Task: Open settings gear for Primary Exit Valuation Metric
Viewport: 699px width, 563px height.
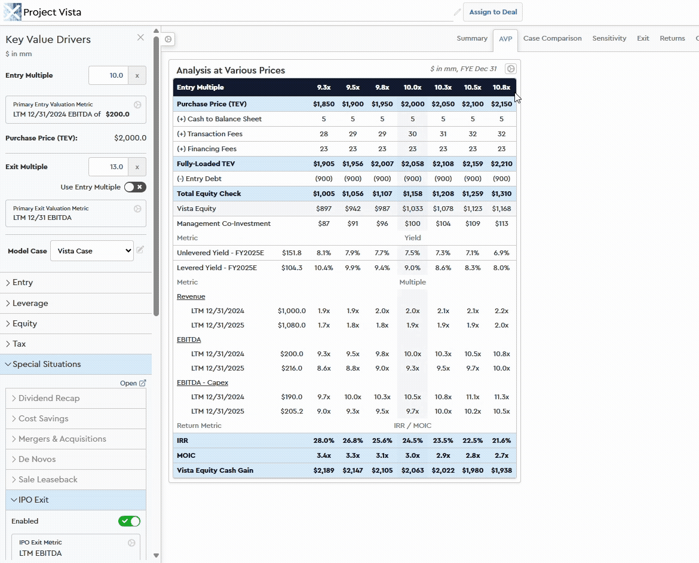Action: (x=137, y=209)
